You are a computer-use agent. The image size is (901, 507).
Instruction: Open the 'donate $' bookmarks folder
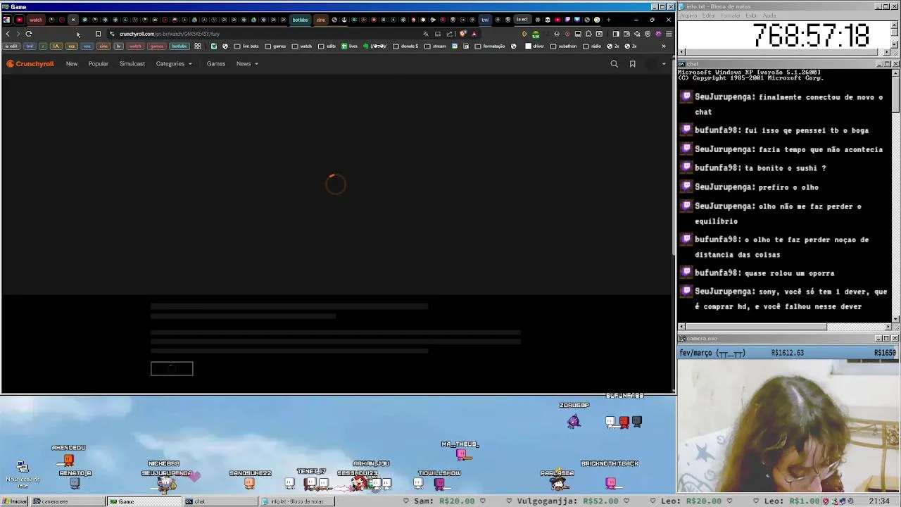click(405, 46)
